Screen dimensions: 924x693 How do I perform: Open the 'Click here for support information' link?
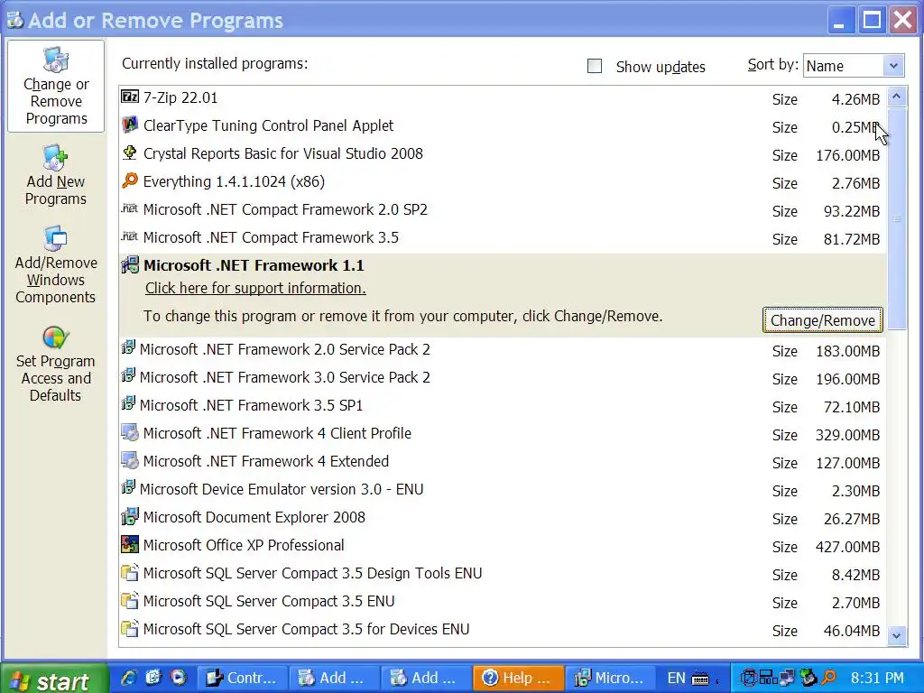255,288
